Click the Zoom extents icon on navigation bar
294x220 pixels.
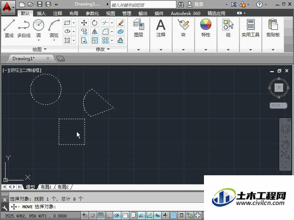285,155
